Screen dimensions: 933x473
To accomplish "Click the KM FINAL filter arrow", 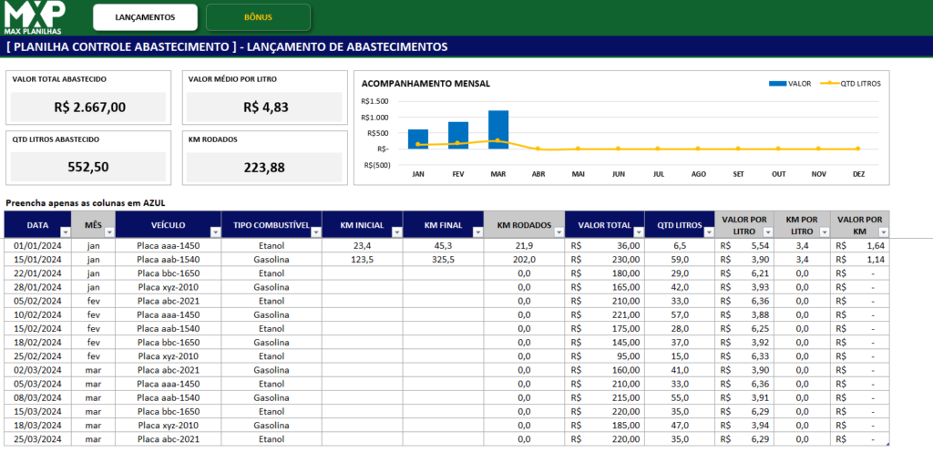I will coord(476,232).
